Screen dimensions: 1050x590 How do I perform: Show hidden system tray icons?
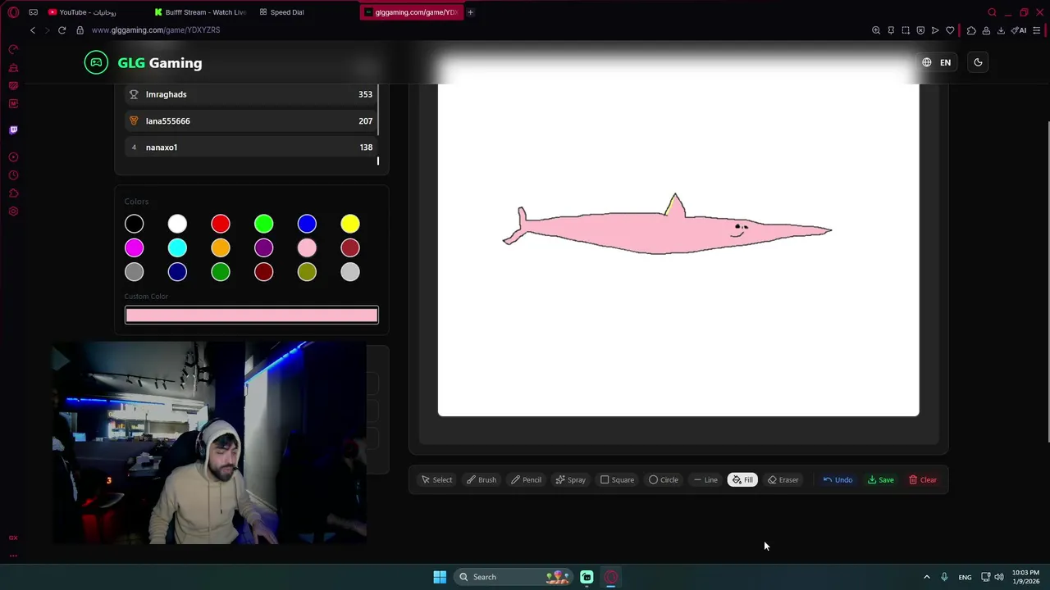click(927, 577)
